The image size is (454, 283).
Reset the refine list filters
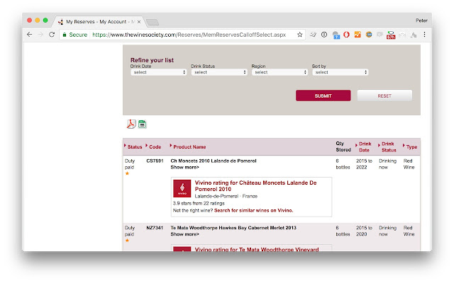[384, 96]
